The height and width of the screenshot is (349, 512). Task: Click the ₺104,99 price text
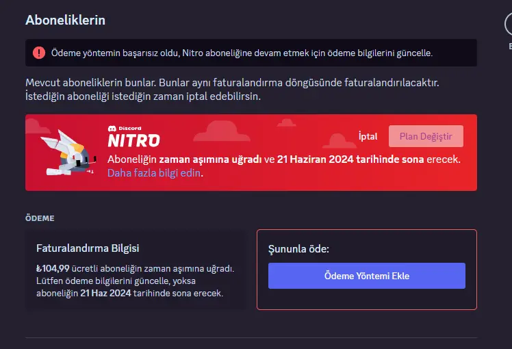pyautogui.click(x=53, y=268)
